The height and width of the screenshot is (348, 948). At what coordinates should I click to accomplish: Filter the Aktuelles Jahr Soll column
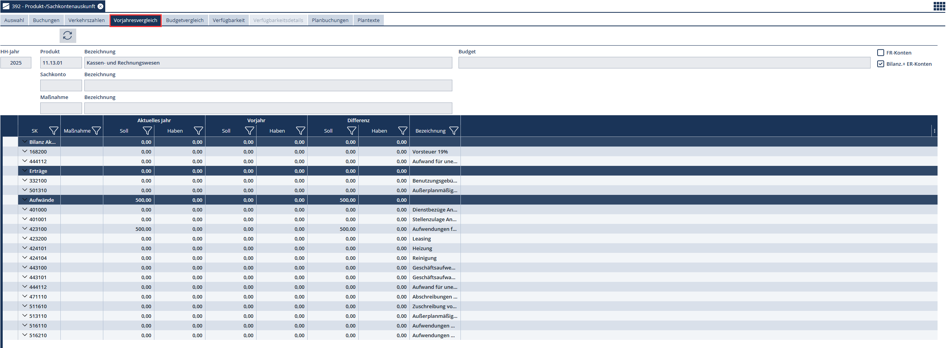[147, 131]
